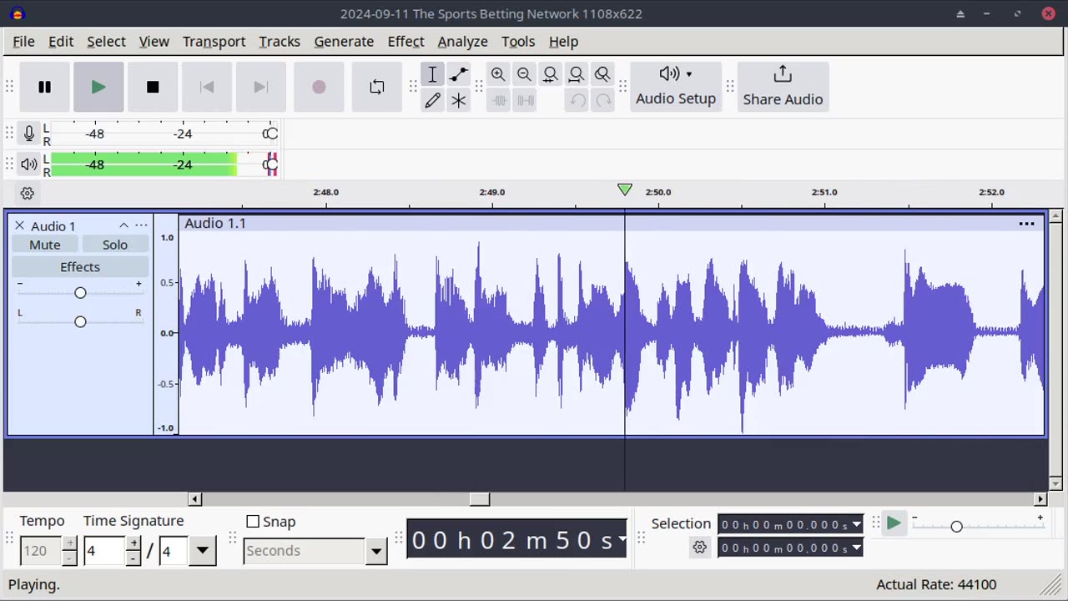Click the Zoom toggle icon
The width and height of the screenshot is (1068, 601).
point(602,74)
